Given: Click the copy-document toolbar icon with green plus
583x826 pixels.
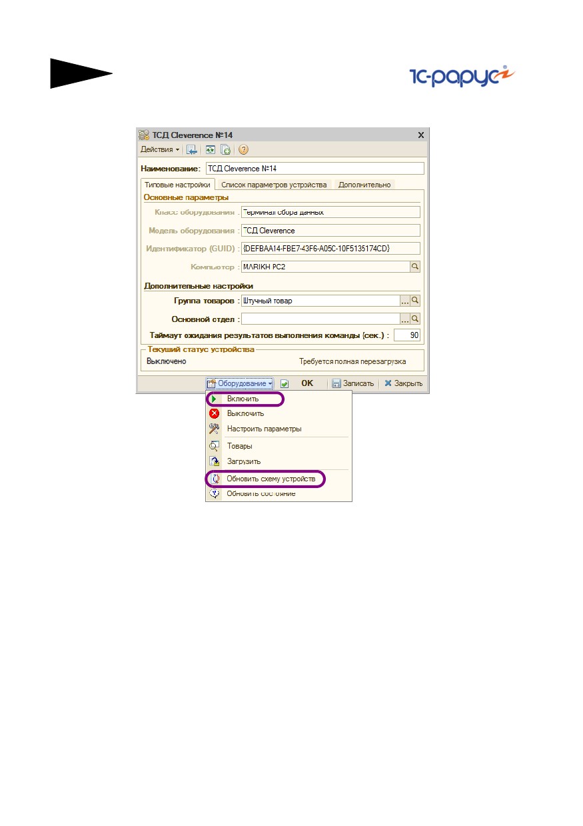Looking at the screenshot, I should tap(225, 149).
